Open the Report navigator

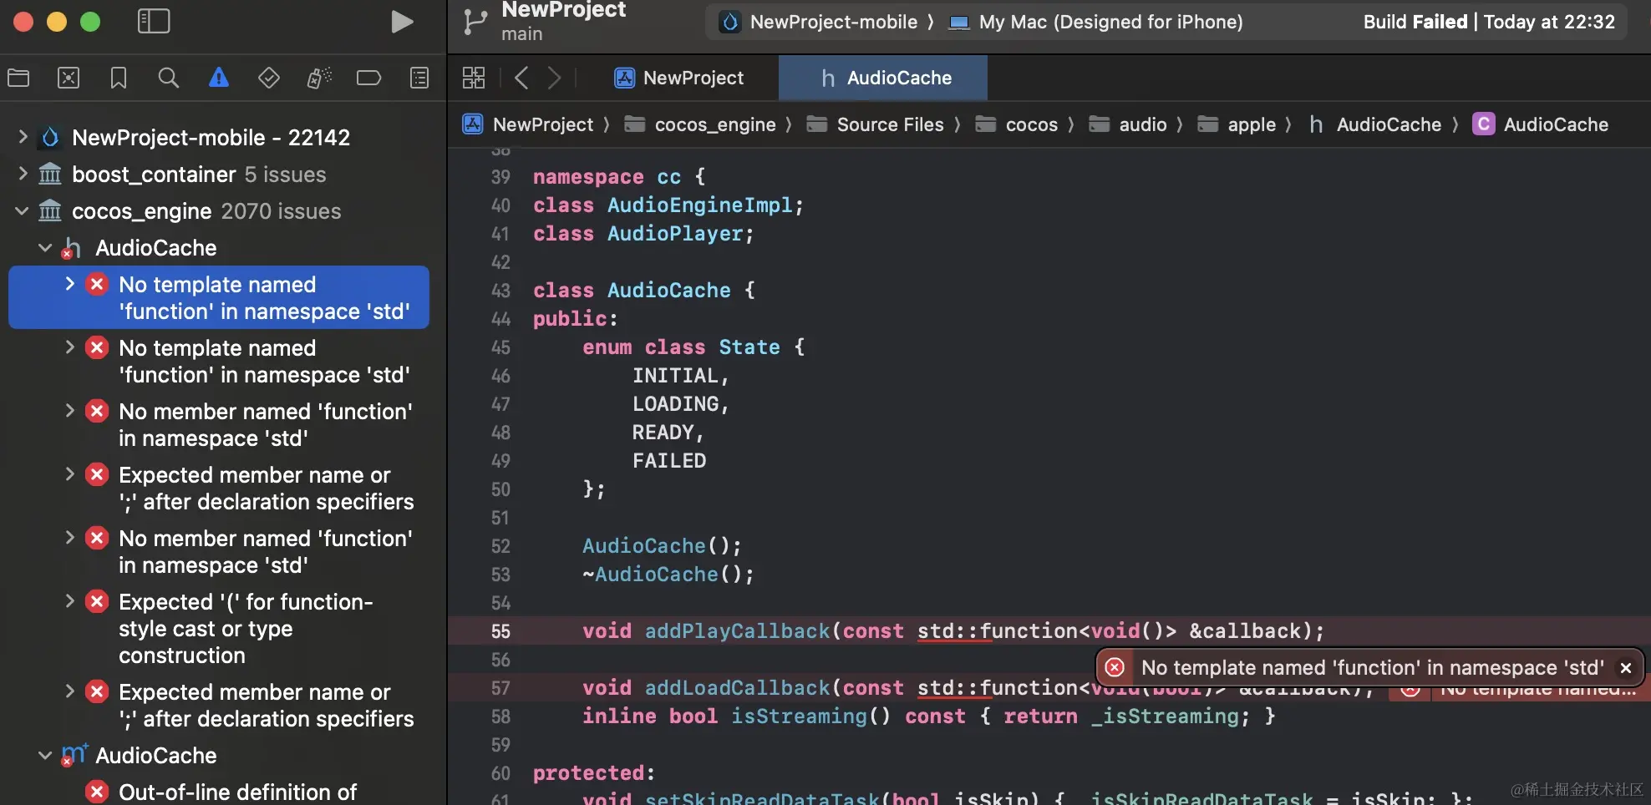pos(419,78)
